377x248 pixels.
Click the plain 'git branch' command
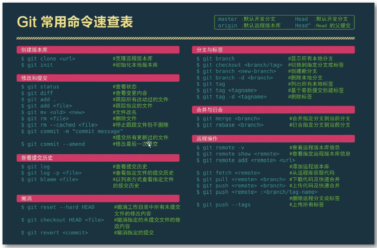215,59
